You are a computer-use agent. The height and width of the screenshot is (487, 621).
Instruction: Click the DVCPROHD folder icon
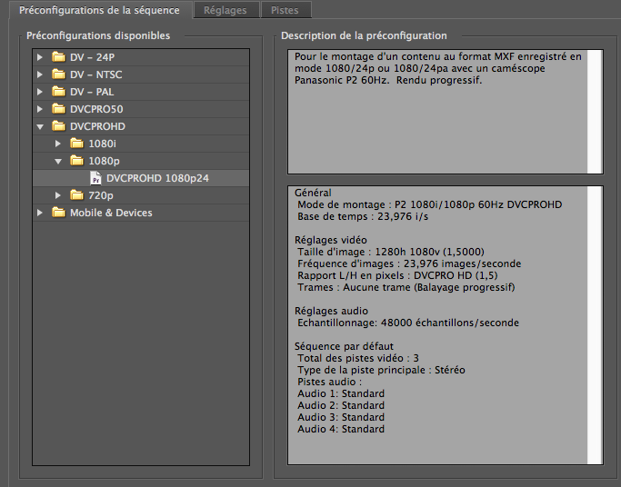(x=58, y=125)
